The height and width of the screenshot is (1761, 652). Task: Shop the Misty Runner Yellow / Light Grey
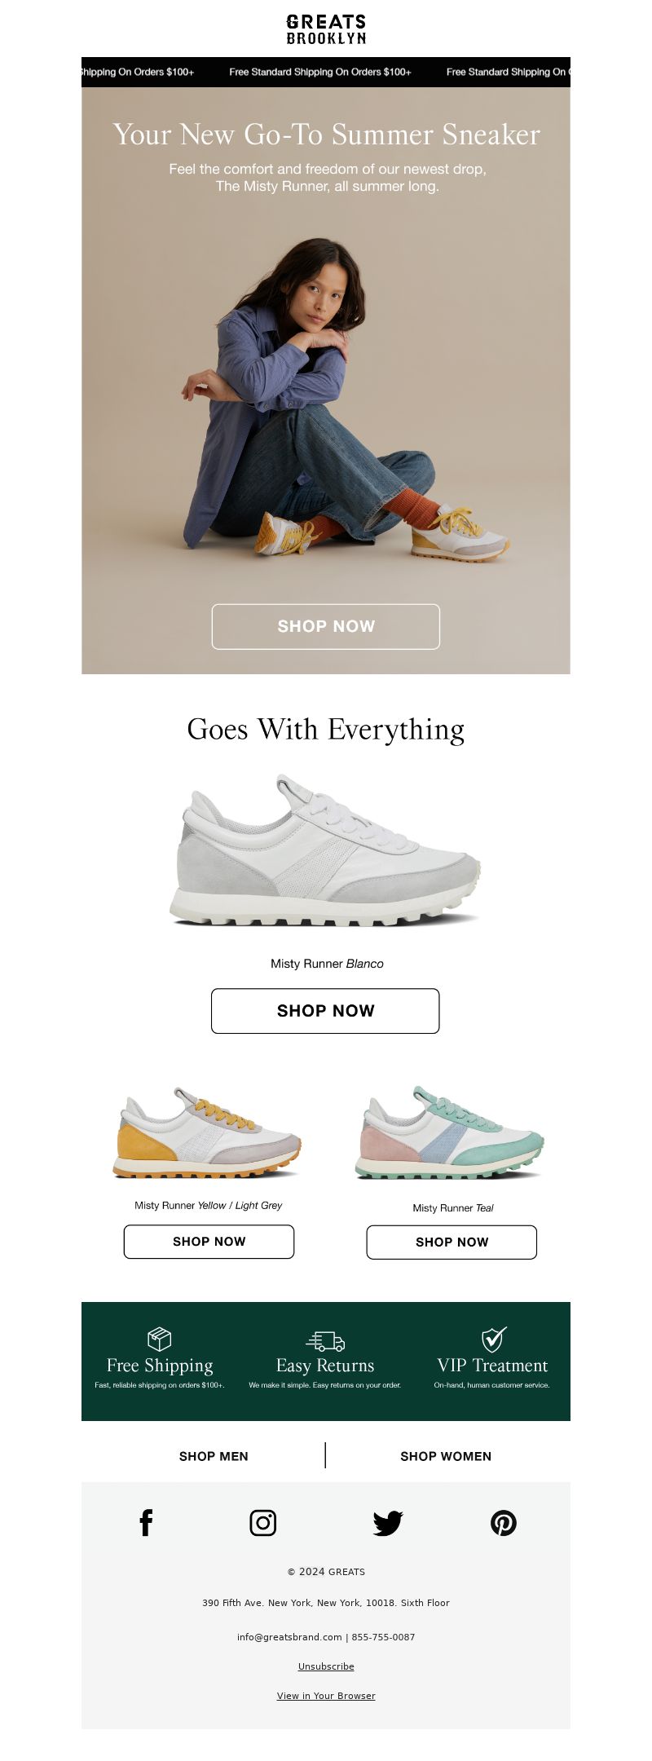(209, 1242)
